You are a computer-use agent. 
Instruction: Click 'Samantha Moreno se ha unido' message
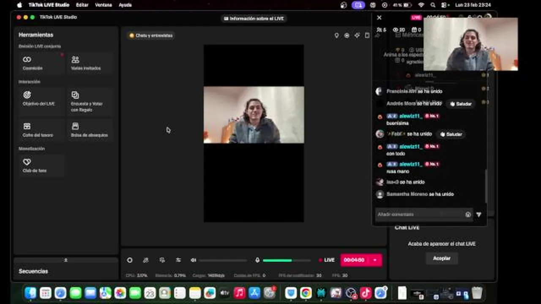[420, 194]
